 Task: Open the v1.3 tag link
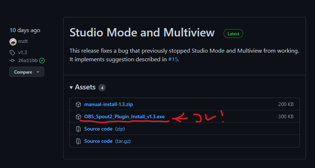[x=22, y=53]
